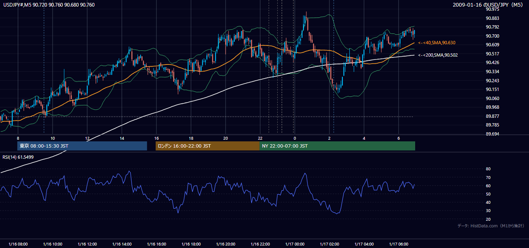Click the 1/16 12:00 time axis label

tap(87, 244)
